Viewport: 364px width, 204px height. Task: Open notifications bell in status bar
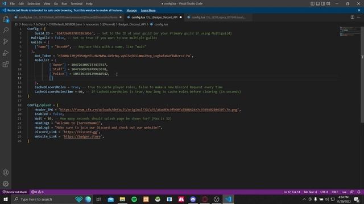coord(359,192)
